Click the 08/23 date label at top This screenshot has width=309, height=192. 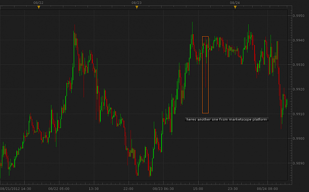pos(136,3)
